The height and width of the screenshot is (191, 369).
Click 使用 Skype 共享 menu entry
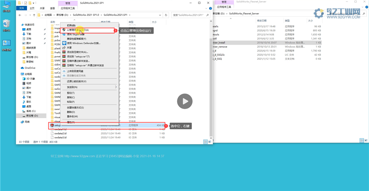(x=75, y=34)
